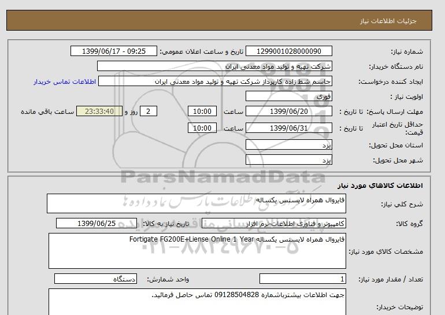The image size is (445, 315).
Task: Click the general description field فایروال همراه لایسنس
Action: tap(196, 203)
